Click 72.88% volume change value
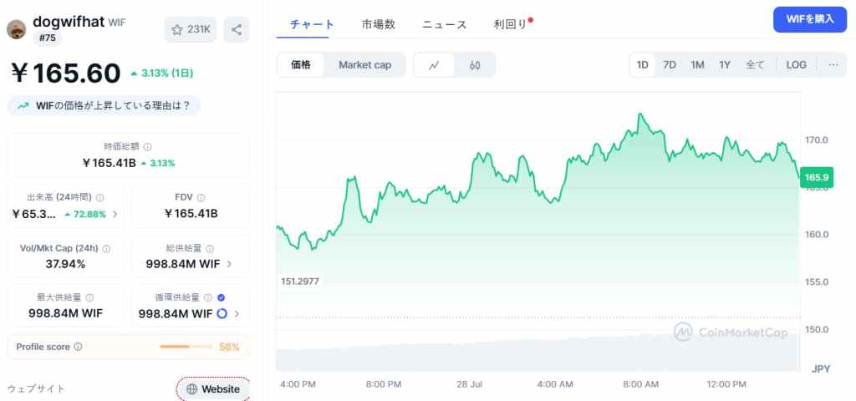Image resolution: width=856 pixels, height=401 pixels. point(89,215)
